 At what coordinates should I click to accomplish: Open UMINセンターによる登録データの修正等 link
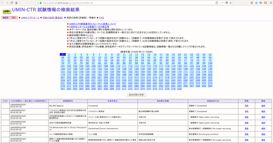(x=89, y=27)
